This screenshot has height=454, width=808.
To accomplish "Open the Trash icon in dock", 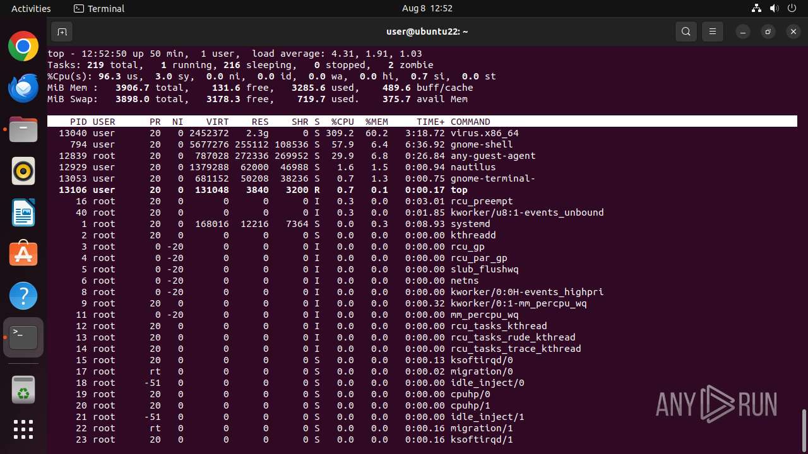I will (23, 389).
